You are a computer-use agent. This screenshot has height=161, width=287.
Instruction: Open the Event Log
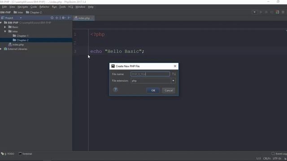(279, 154)
